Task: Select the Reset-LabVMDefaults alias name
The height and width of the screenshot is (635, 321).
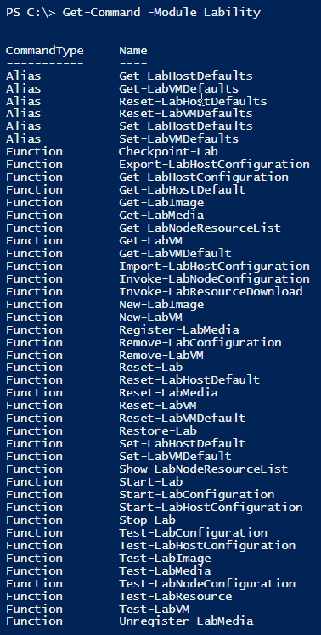Action: click(x=186, y=114)
